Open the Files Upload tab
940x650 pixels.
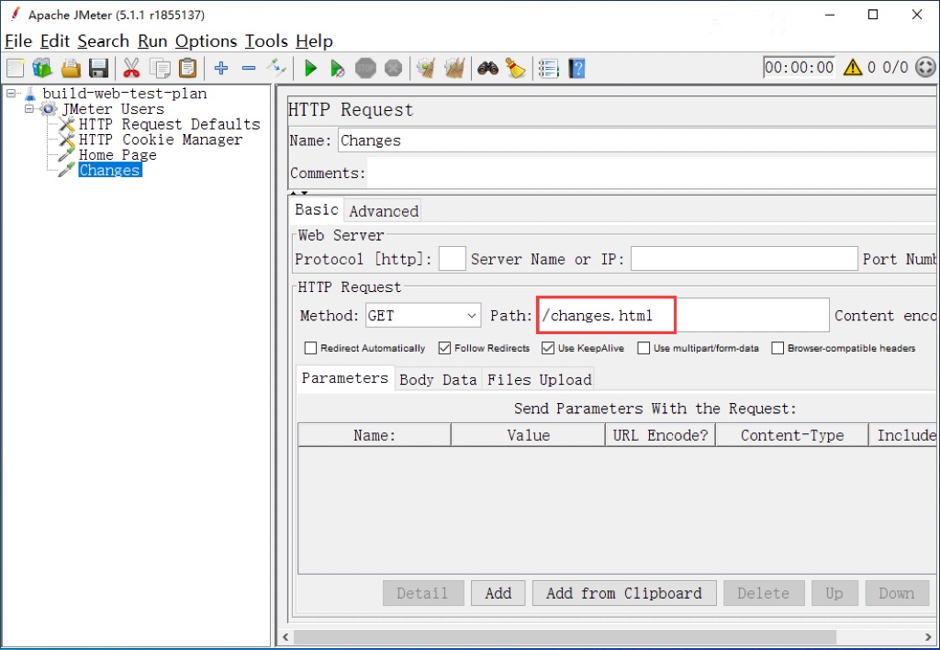point(539,379)
